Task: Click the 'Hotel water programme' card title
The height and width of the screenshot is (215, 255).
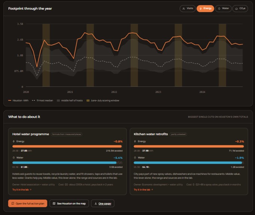Action: pyautogui.click(x=30, y=134)
